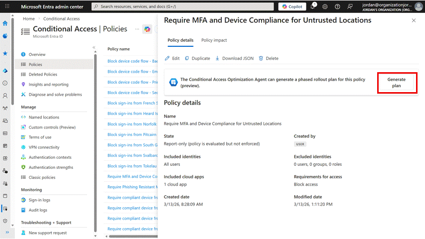Collapse the navigation menu with double chevron

[x=94, y=48]
